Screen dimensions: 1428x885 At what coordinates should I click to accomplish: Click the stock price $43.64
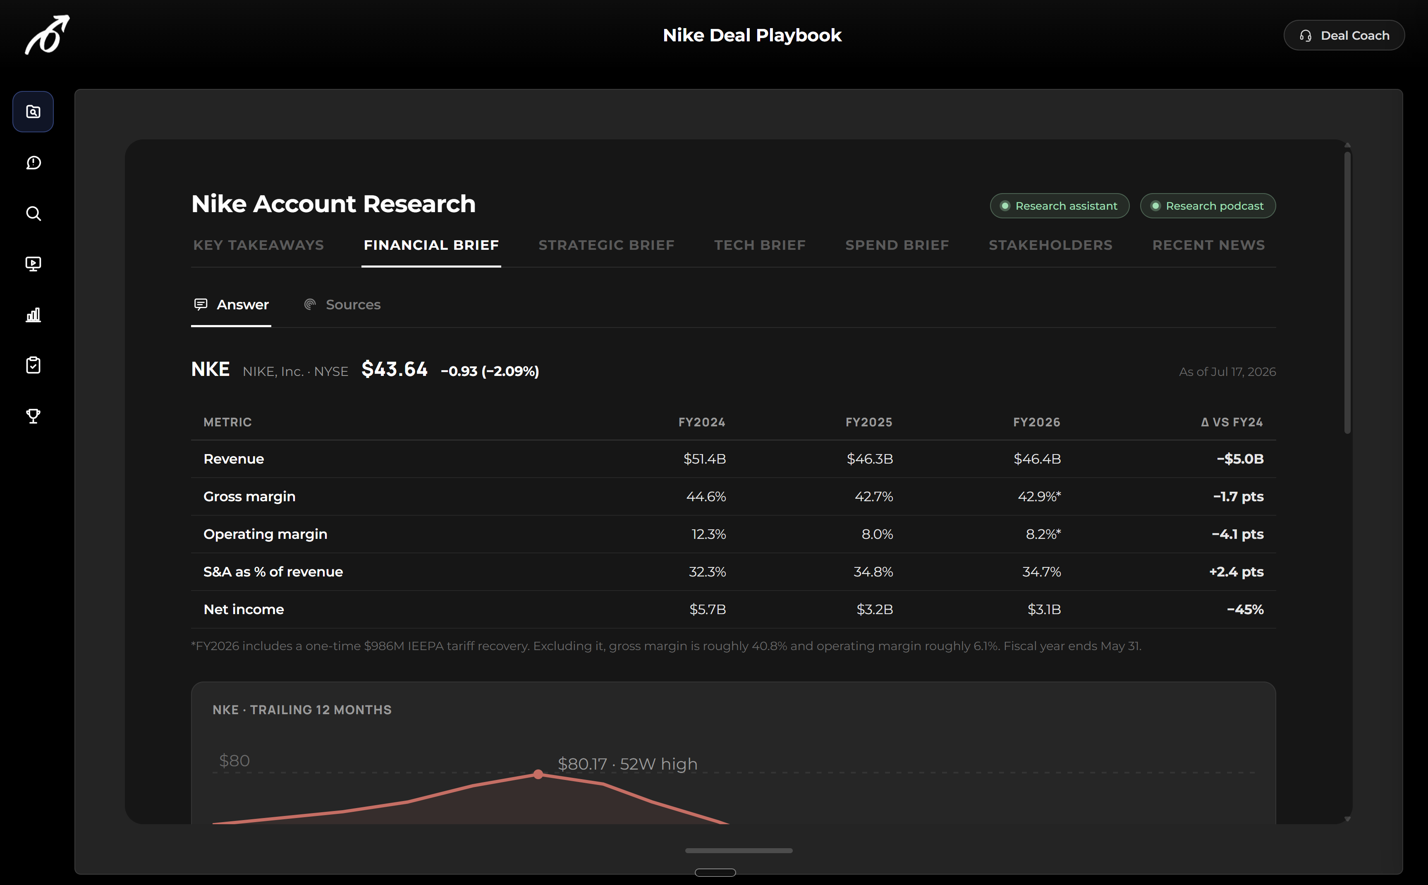click(x=395, y=369)
